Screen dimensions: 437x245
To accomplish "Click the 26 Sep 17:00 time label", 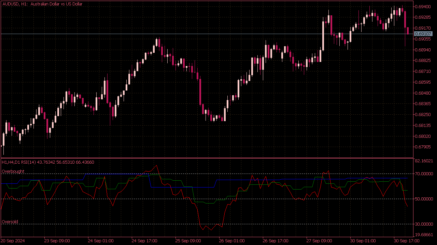I will tap(276, 241).
